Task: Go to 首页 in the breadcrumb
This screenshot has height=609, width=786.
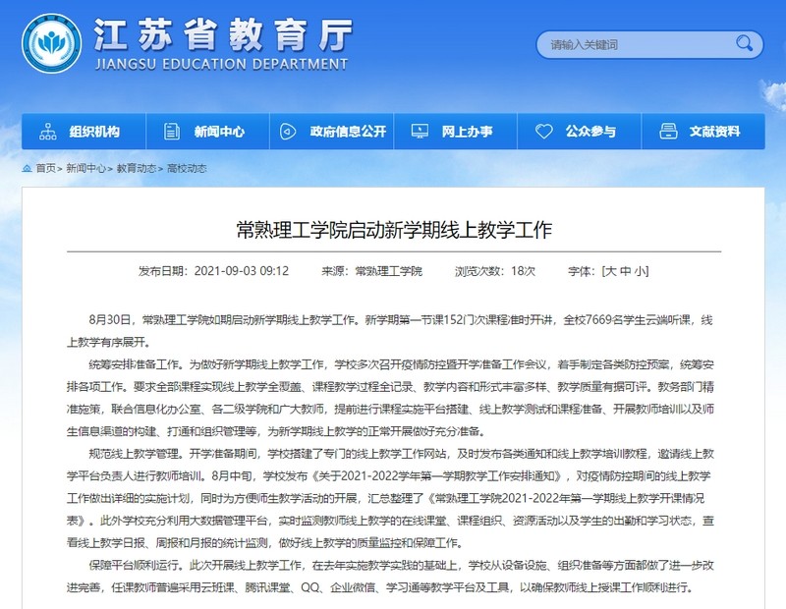Action: (45, 168)
